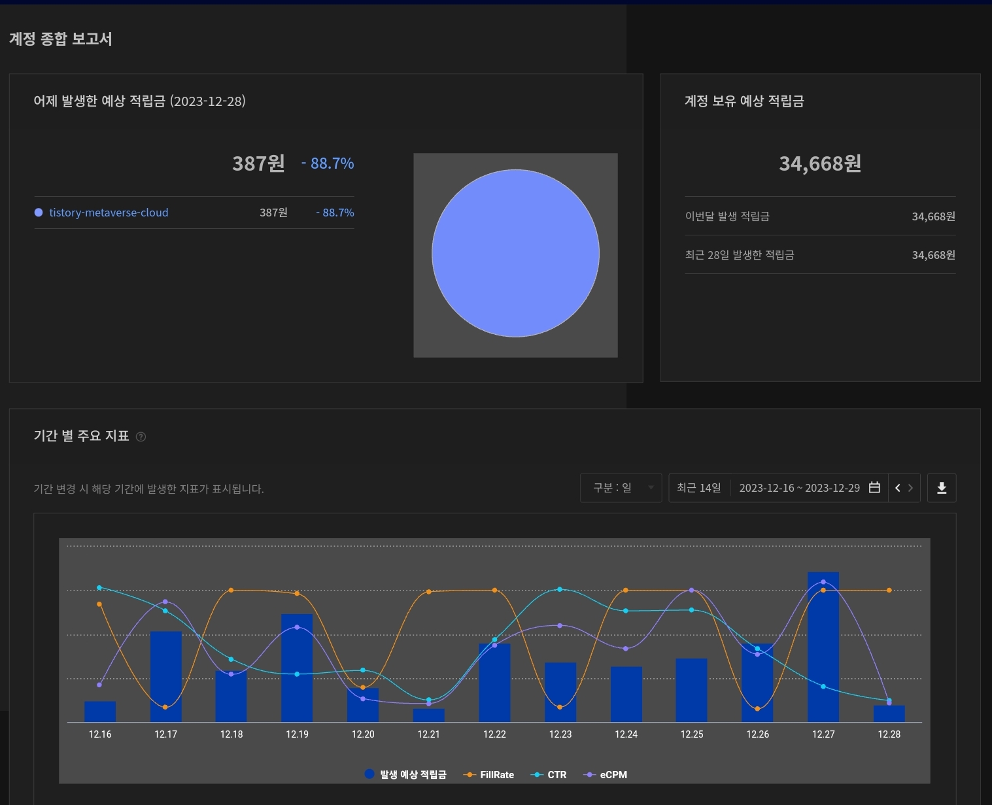
Task: Toggle the eCPM legend series
Action: coord(605,774)
